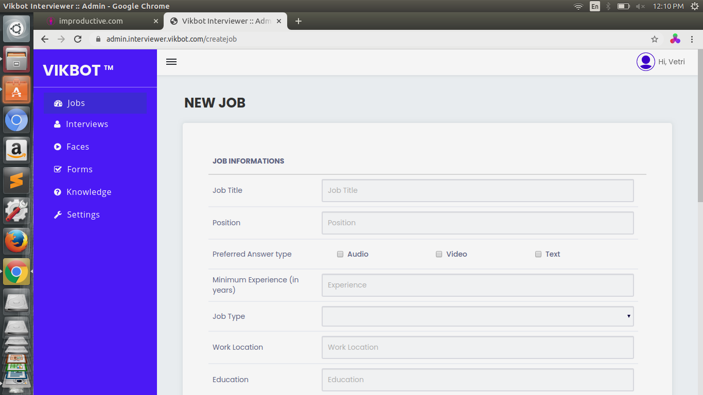Click Google Chrome icon in dock
The image size is (703, 395).
tap(16, 272)
